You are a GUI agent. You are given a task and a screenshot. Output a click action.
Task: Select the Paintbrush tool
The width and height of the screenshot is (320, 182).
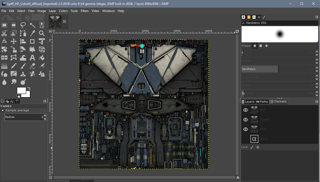click(x=23, y=66)
